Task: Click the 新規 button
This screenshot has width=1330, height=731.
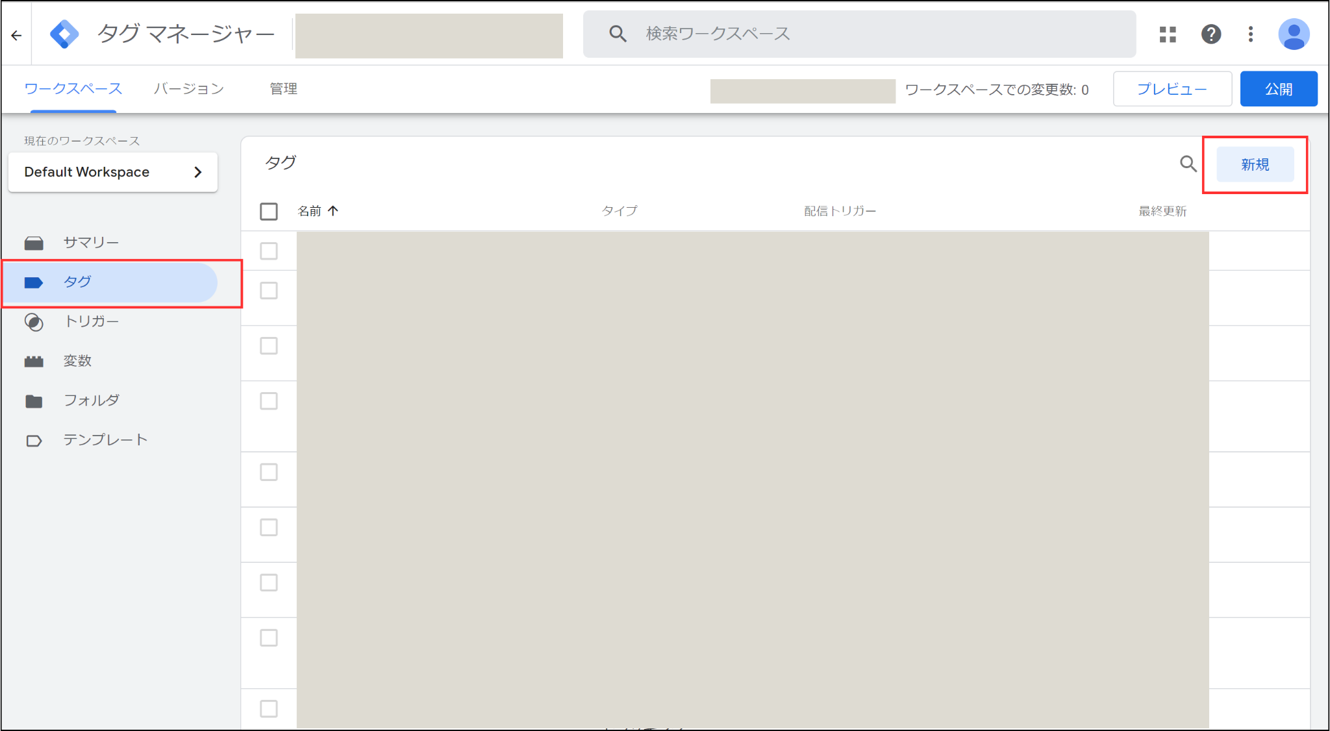Action: pyautogui.click(x=1255, y=165)
